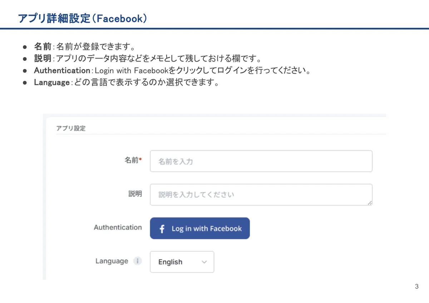Click the Authentication field label
Screen dimensions: 429x303
click(x=118, y=227)
